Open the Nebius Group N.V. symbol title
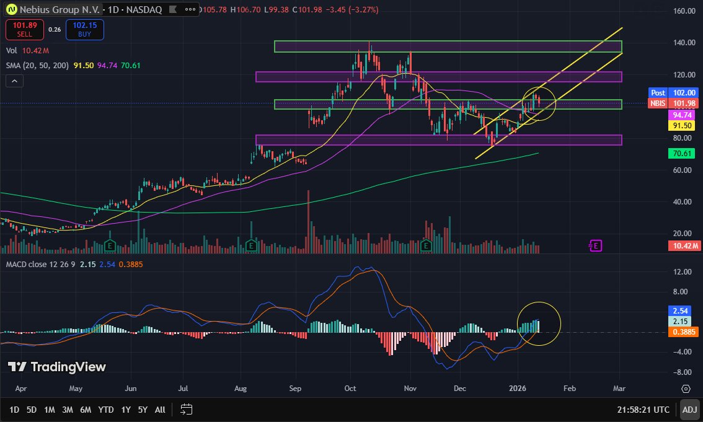Viewport: 703px width, 422px height. (x=59, y=9)
